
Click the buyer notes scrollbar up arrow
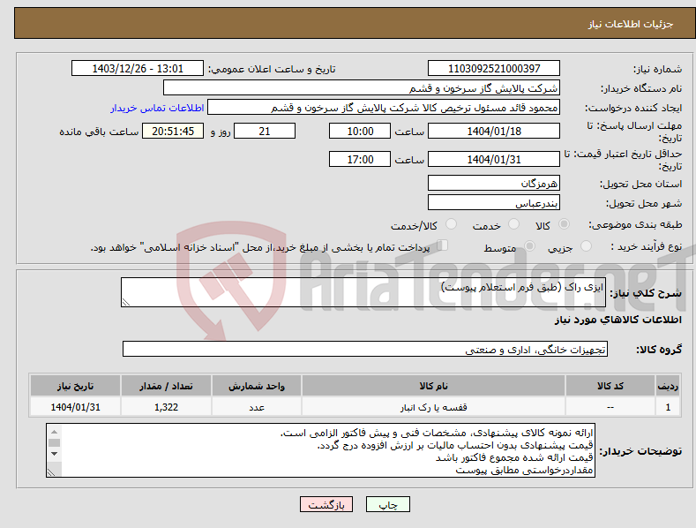54,432
